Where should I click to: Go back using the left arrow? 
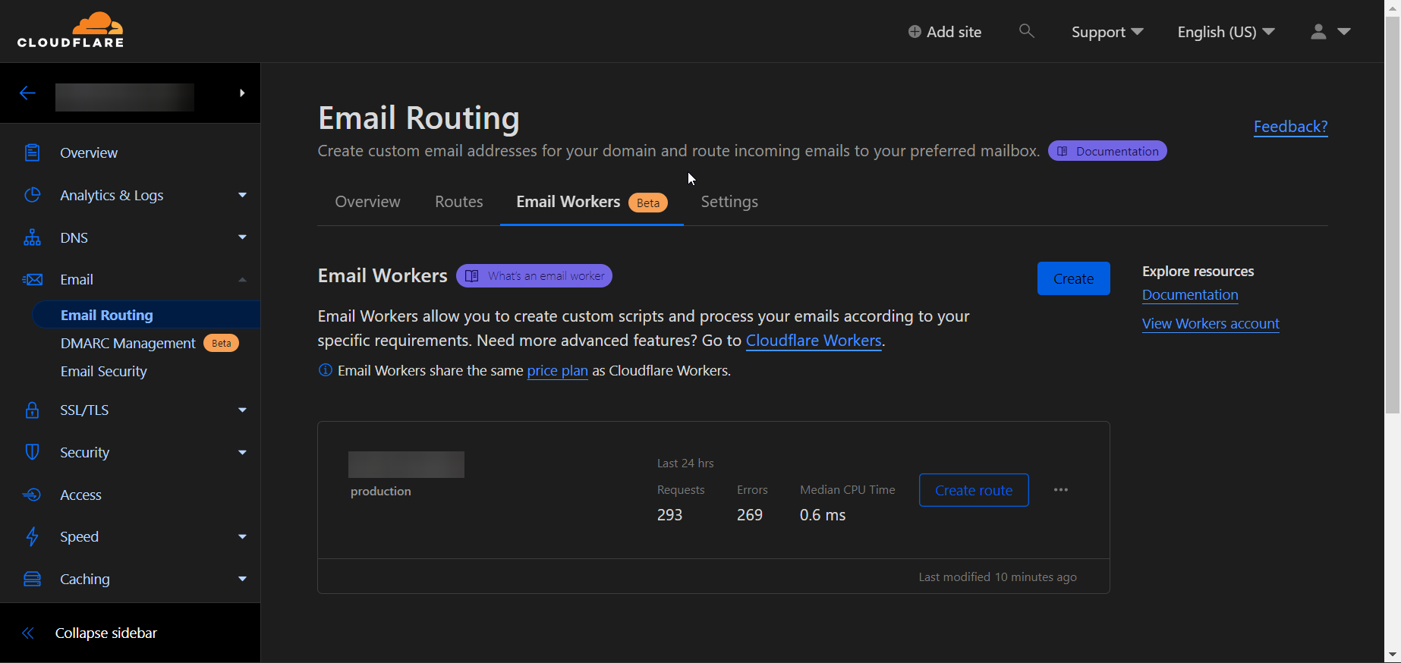(27, 93)
